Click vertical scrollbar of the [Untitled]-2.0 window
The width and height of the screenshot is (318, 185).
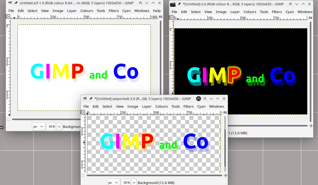click(311, 72)
